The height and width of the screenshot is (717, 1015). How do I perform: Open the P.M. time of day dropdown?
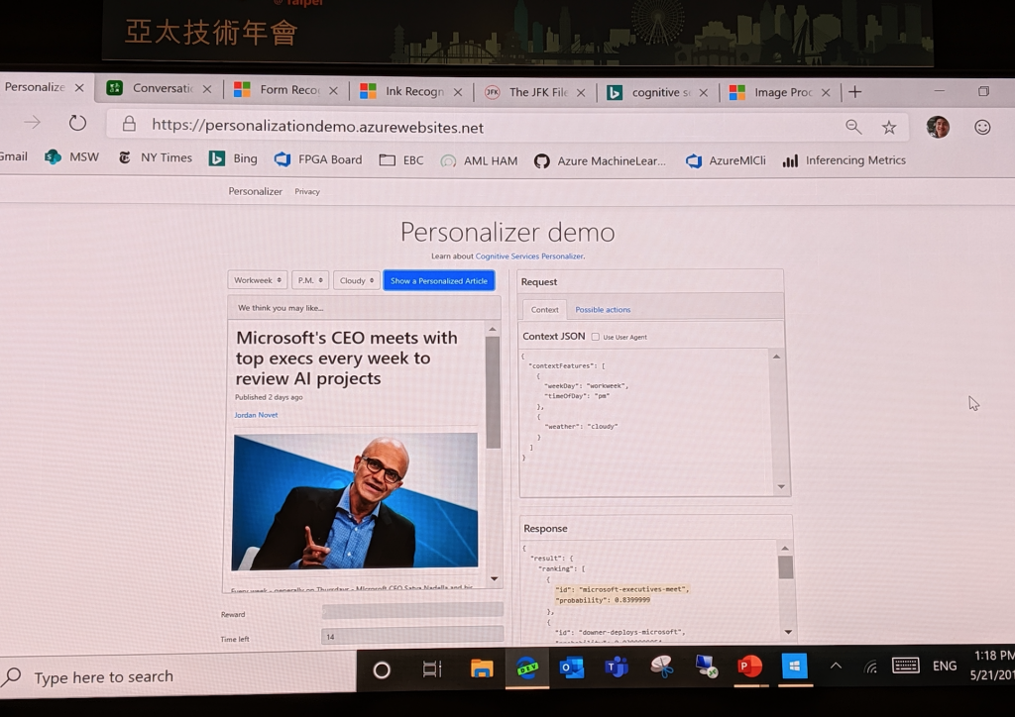tap(310, 280)
